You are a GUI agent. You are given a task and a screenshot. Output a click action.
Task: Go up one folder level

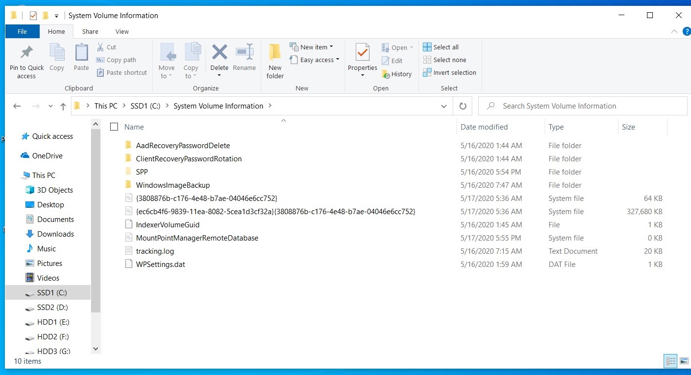click(x=63, y=106)
